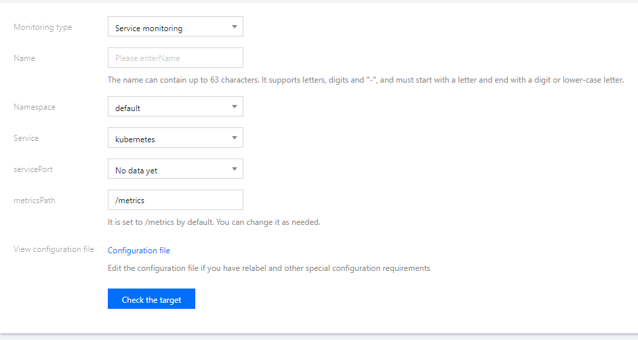
Task: Click the 'Service' field label
Action: pos(26,138)
